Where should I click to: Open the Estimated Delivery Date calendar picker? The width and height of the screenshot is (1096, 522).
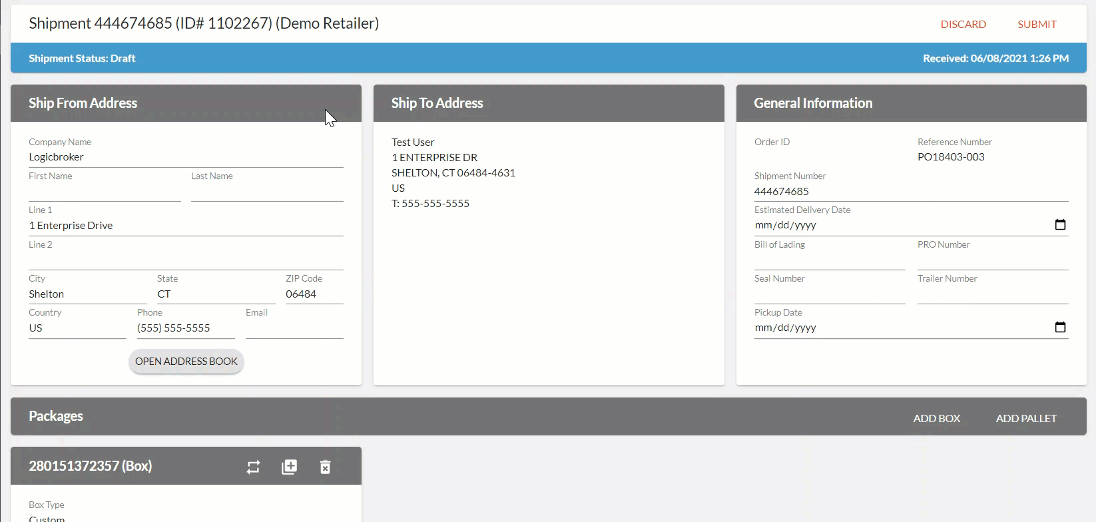pyautogui.click(x=1060, y=225)
